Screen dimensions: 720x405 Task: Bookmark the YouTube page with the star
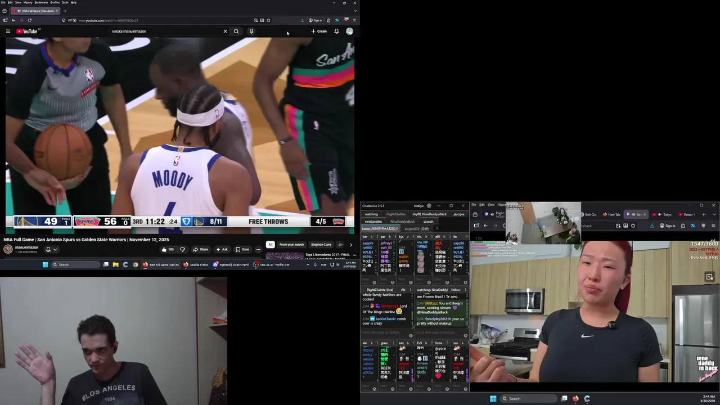click(268, 20)
